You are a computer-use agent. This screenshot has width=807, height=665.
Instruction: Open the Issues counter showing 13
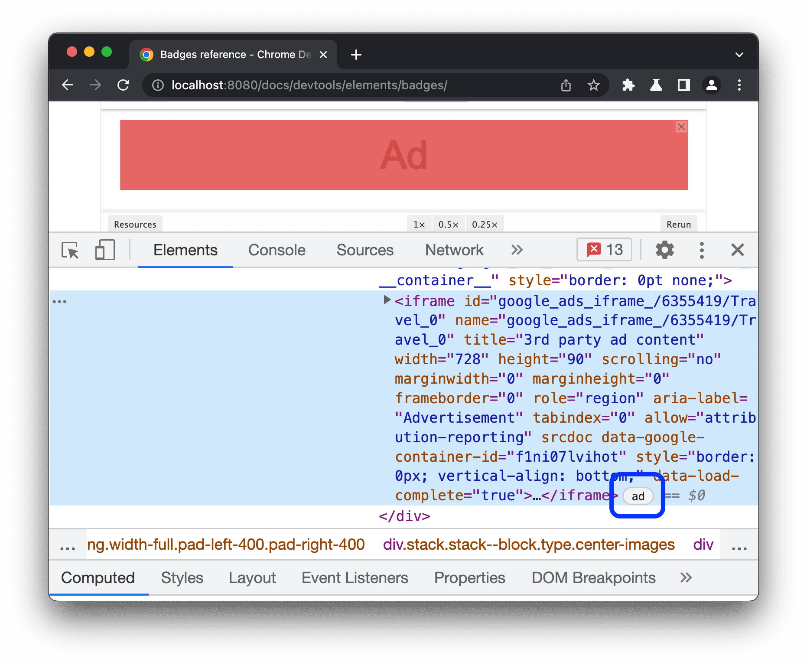point(604,250)
